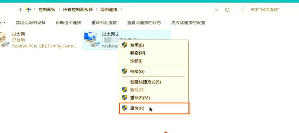
Task: Expand chevron after 控制面板 breadcrumb
Action: coord(59,10)
